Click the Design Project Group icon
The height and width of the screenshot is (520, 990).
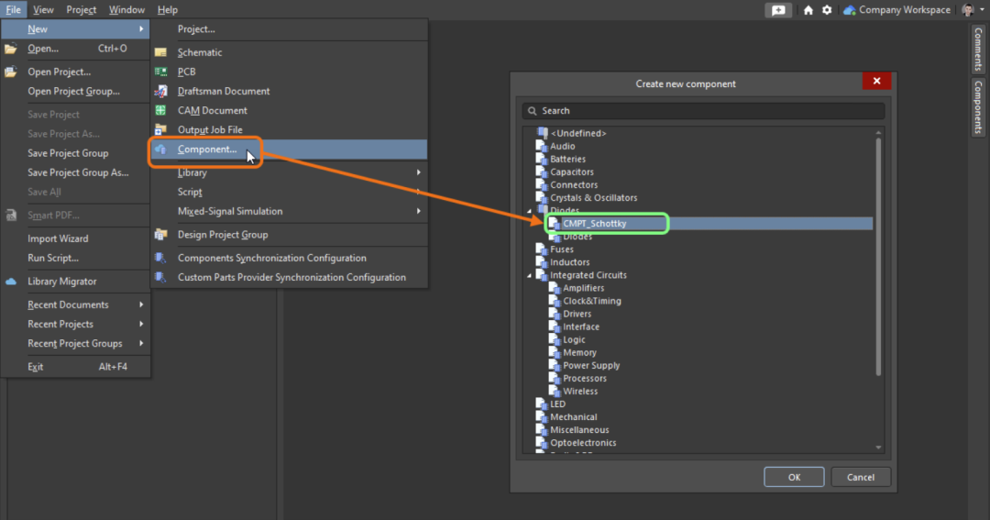point(161,235)
